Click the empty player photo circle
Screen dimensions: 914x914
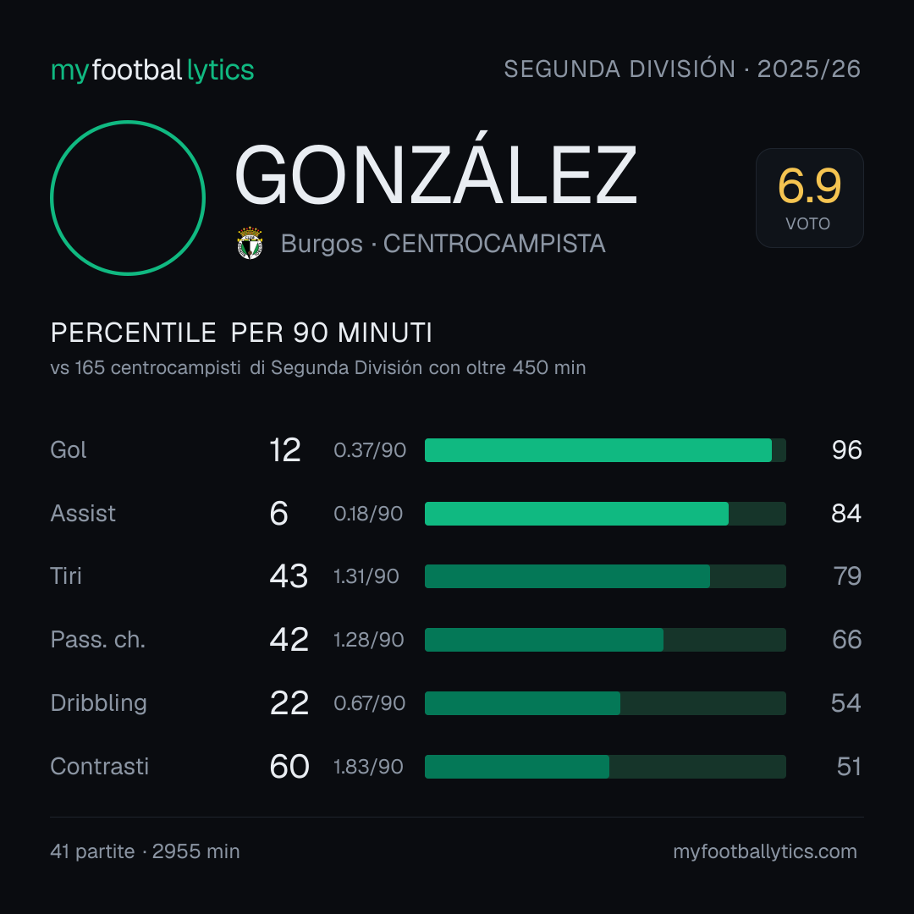point(128,197)
